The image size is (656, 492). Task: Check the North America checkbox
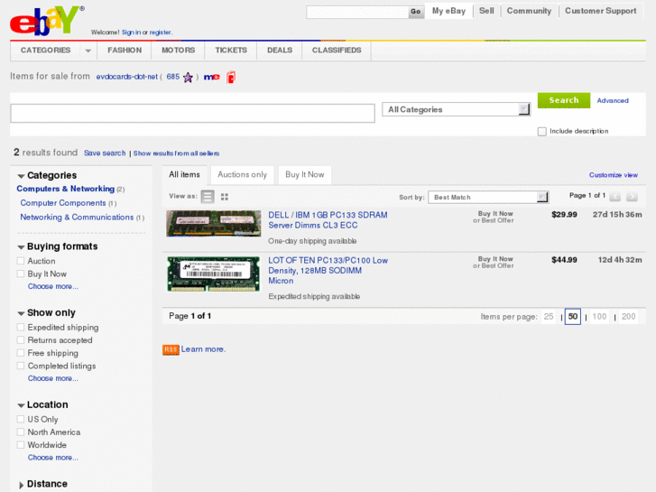(21, 432)
